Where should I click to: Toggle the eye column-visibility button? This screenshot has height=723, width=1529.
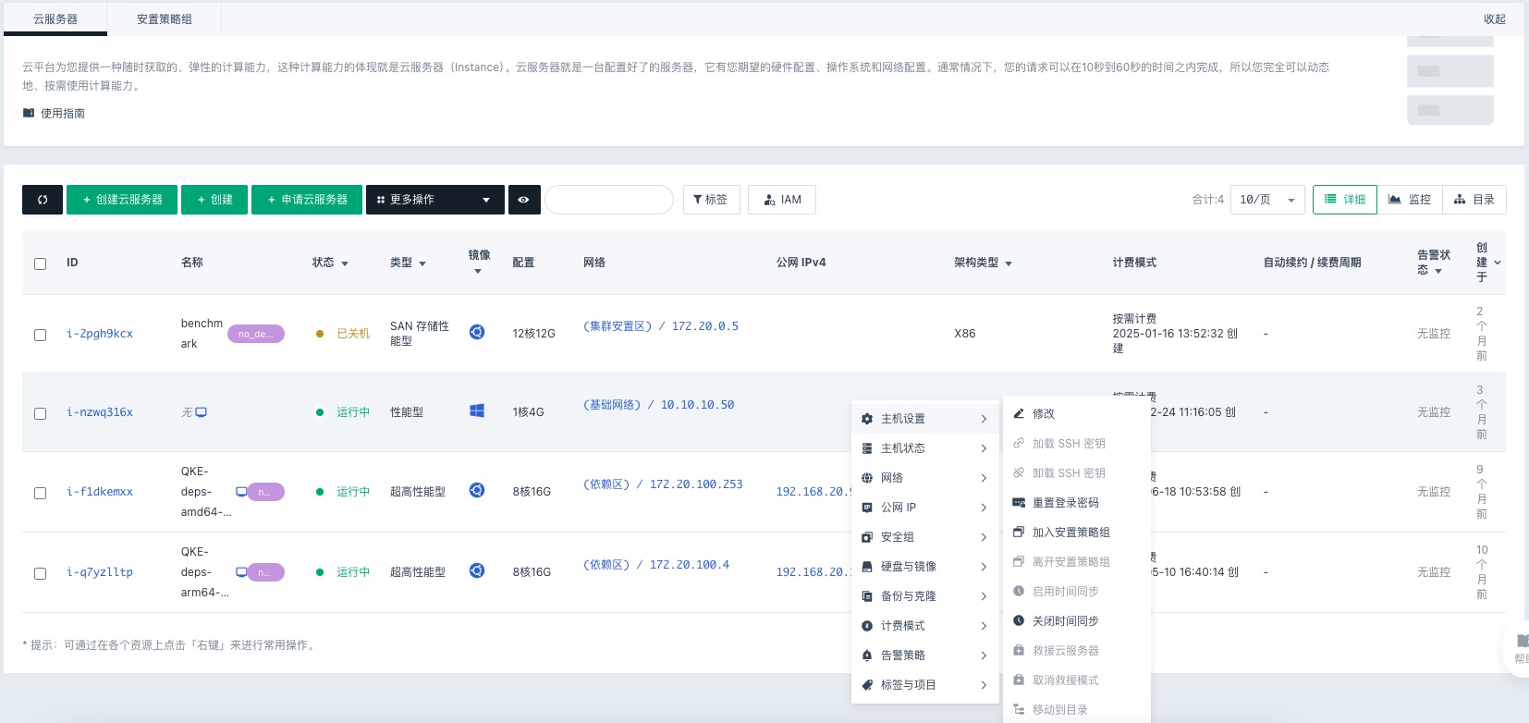pos(523,200)
